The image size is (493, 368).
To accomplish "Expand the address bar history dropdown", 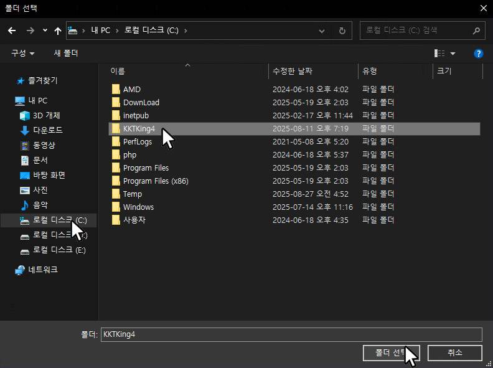I will [x=321, y=31].
